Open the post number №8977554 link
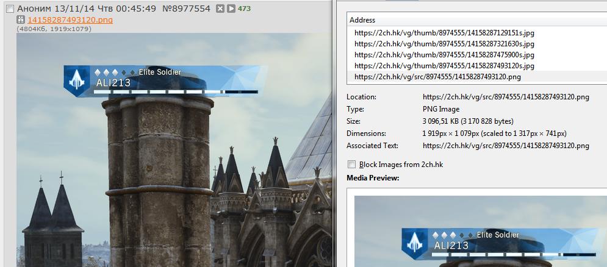The height and width of the screenshot is (267, 607). click(186, 9)
